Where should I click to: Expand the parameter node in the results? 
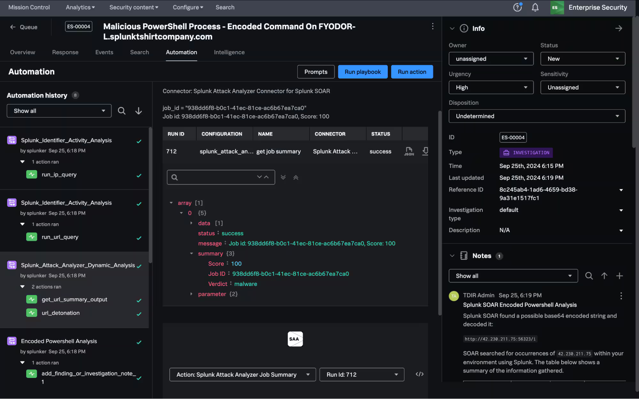tap(191, 294)
